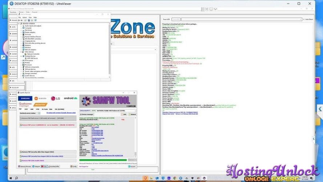
Task: Click the Back arrow in Device Manager toolbar
Action: tap(19, 20)
